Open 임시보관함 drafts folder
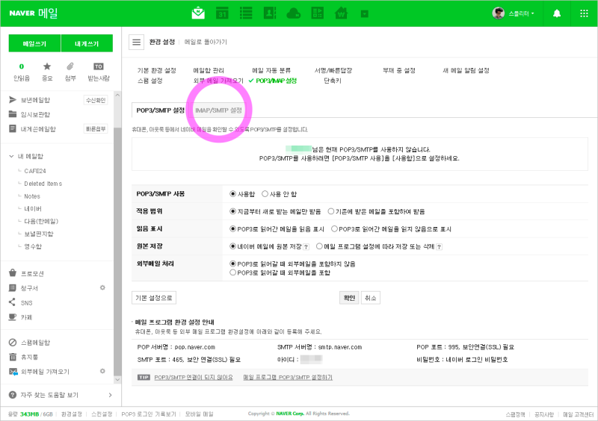The width and height of the screenshot is (598, 421). point(35,115)
